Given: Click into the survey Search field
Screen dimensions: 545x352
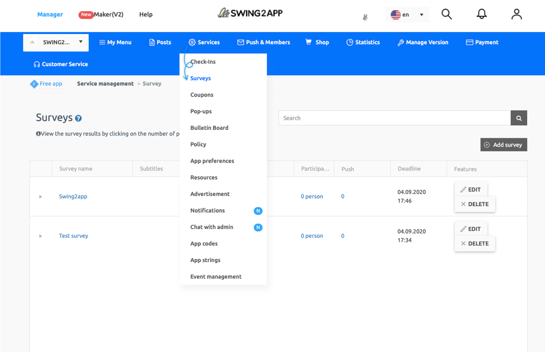Looking at the screenshot, I should click(394, 118).
